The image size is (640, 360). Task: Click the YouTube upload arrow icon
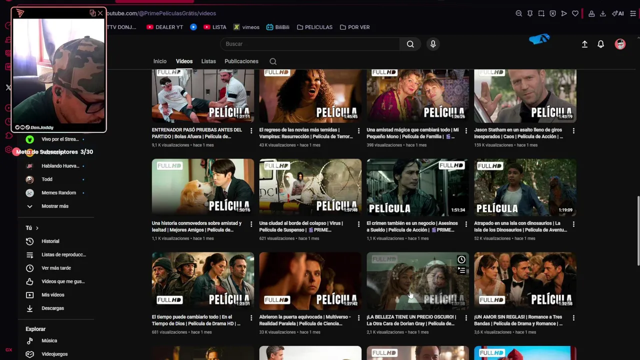pos(584,44)
